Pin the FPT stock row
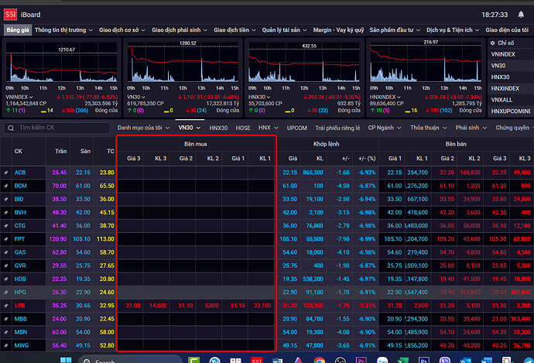The height and width of the screenshot is (363, 534). (7, 239)
